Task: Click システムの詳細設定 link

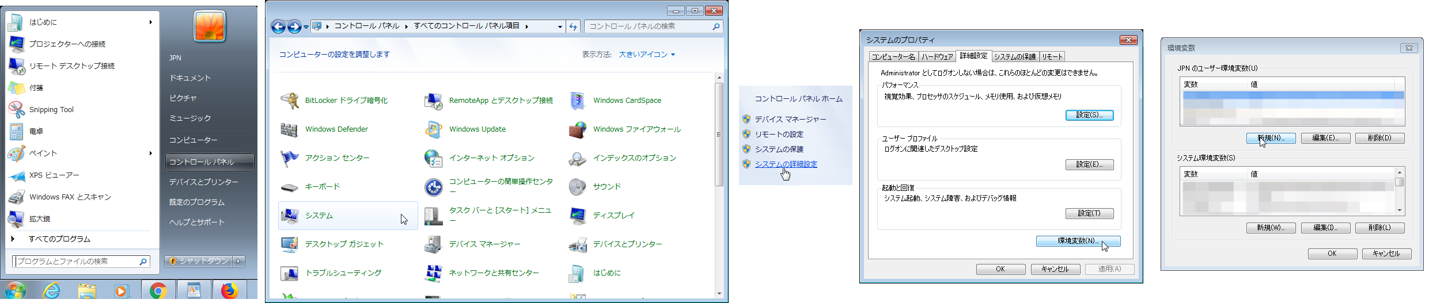Action: [786, 164]
